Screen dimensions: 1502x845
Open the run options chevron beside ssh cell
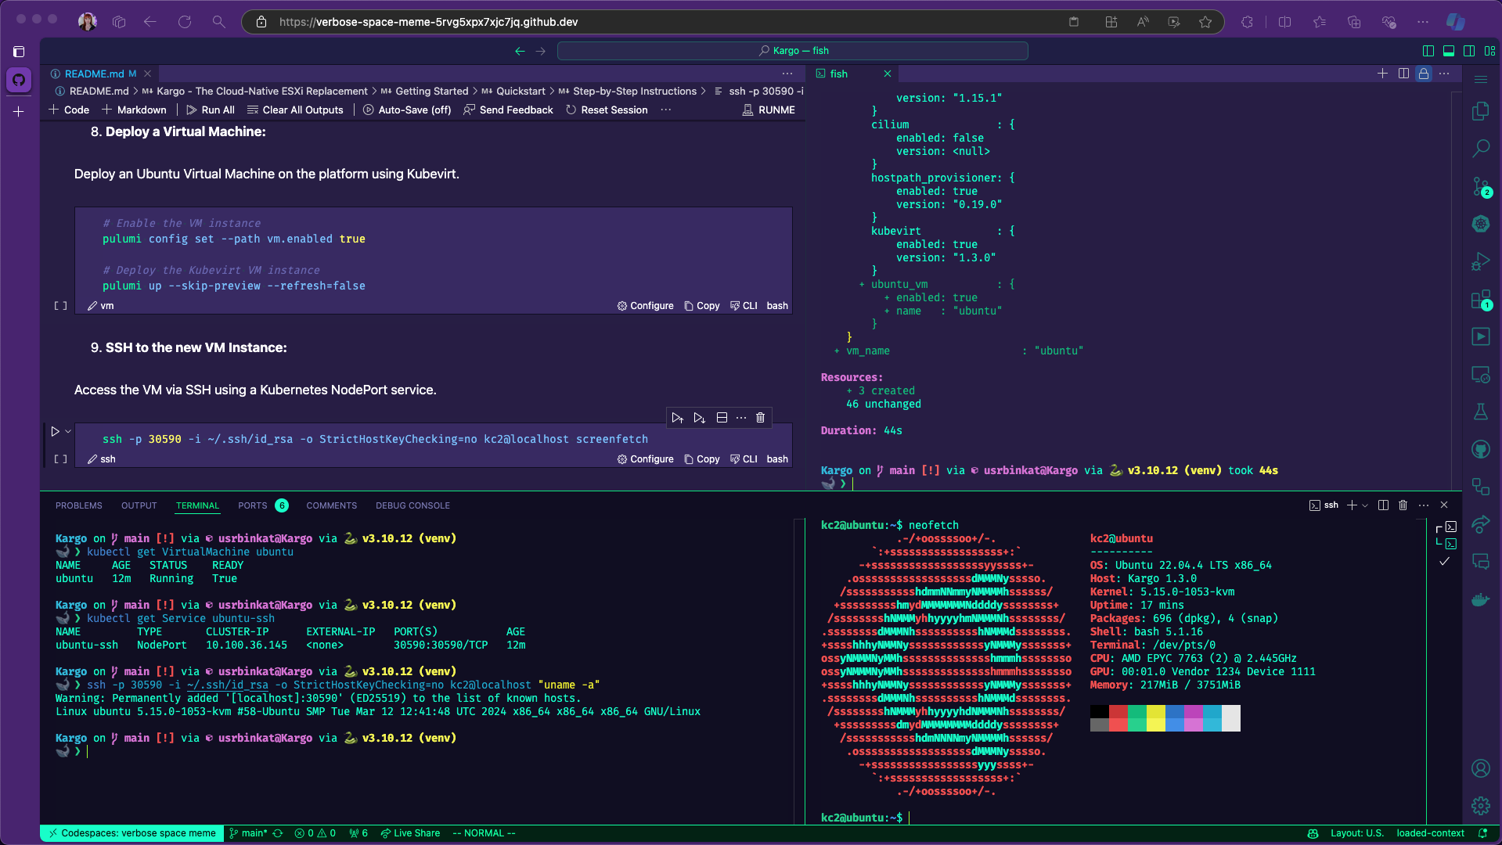(68, 431)
